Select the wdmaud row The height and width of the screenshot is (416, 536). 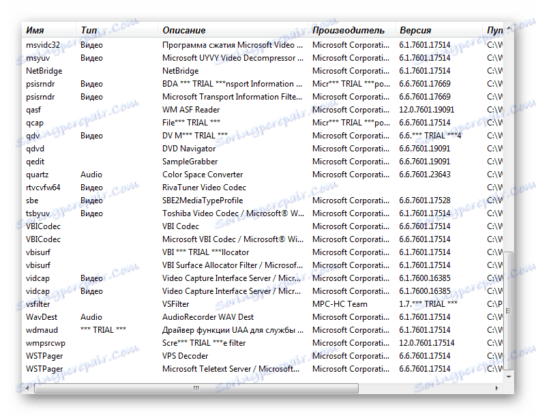(263, 330)
